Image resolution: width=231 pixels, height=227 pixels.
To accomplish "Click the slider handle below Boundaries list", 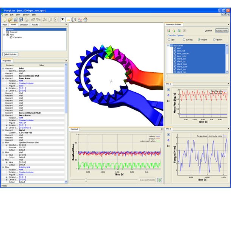I will (x=167, y=76).
